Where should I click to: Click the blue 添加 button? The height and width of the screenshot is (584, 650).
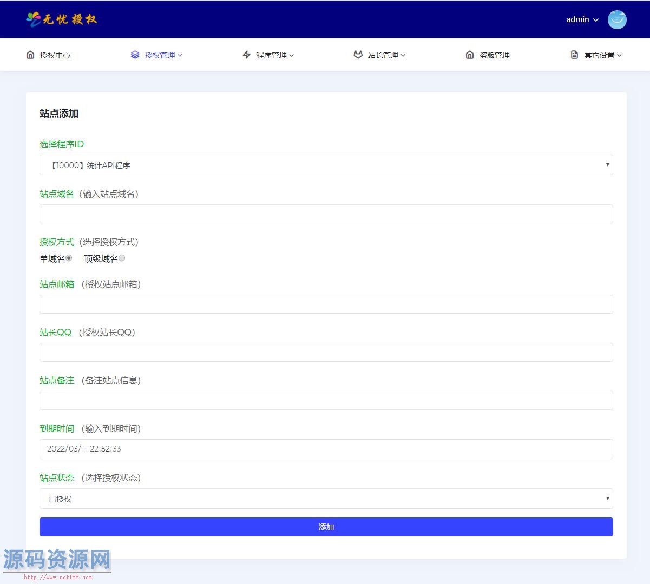point(326,527)
